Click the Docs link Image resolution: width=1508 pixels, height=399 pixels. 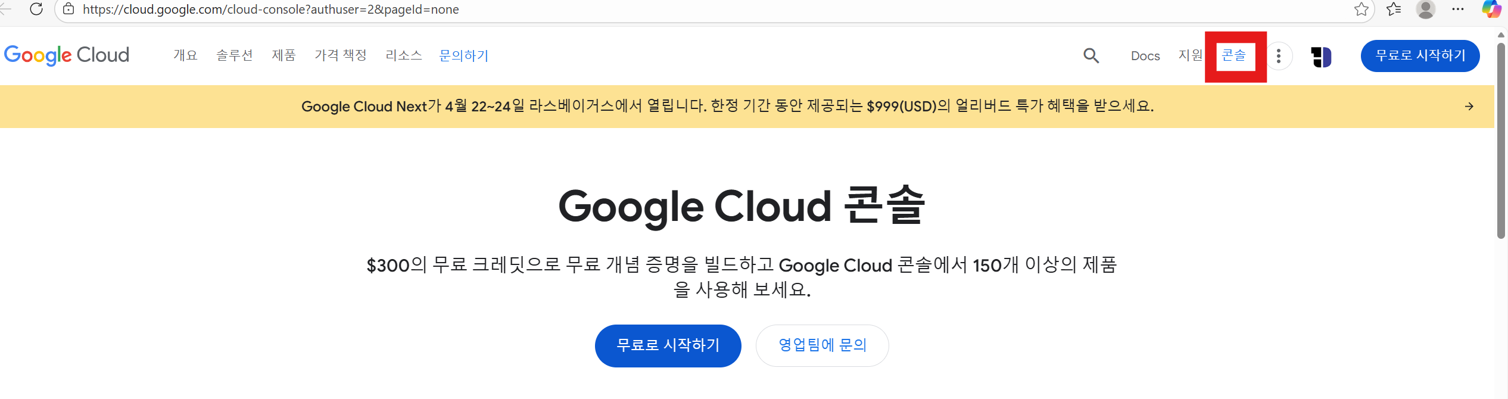tap(1145, 56)
